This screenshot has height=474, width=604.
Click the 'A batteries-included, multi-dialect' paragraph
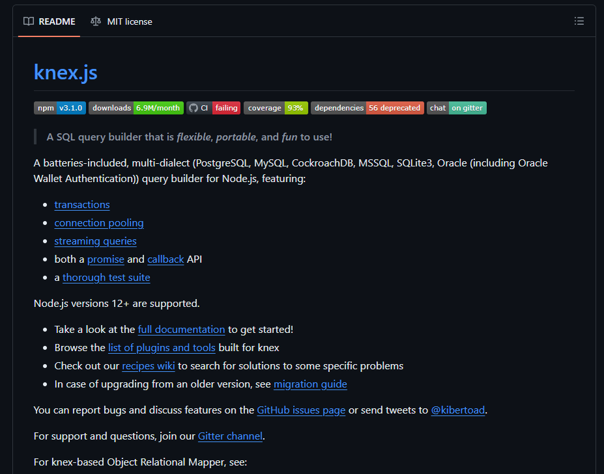pos(290,171)
